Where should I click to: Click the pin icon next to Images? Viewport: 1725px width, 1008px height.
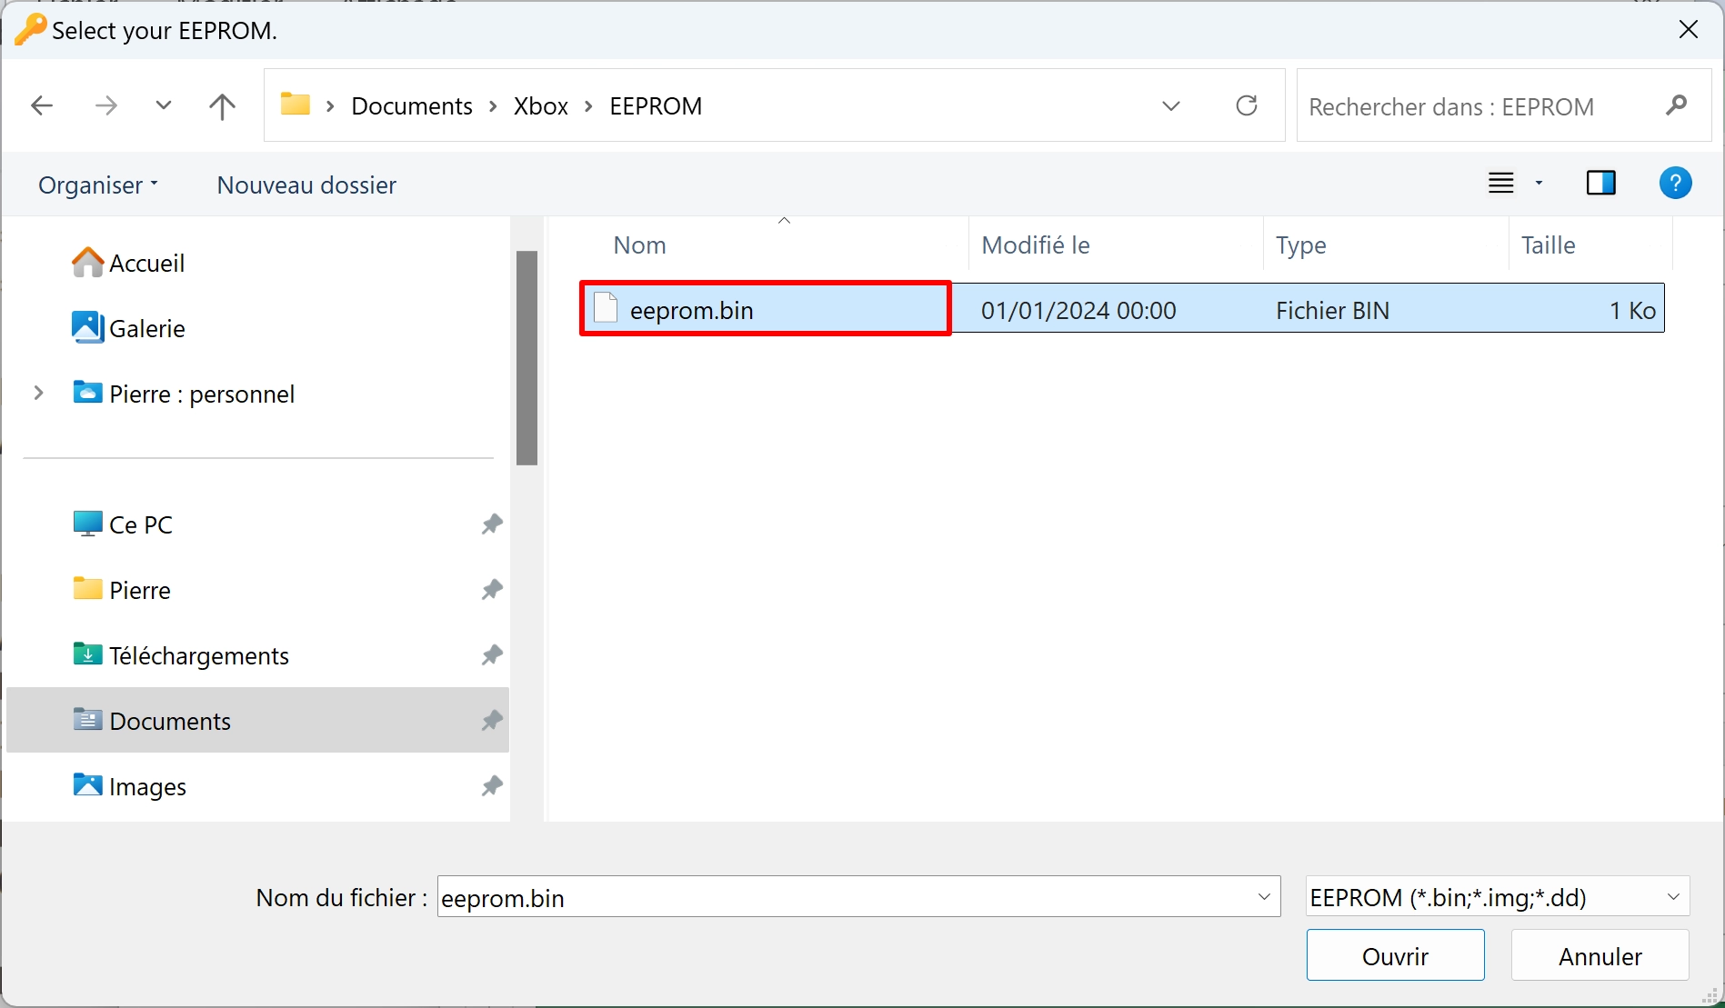coord(492,786)
